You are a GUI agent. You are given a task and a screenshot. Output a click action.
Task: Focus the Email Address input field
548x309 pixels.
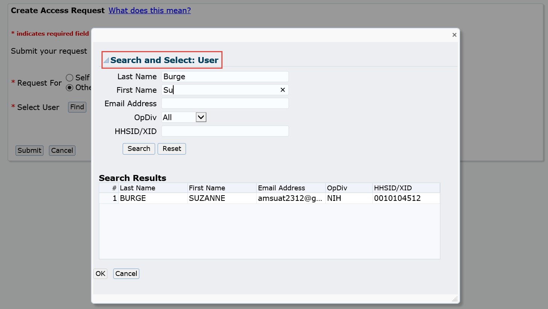pos(225,104)
